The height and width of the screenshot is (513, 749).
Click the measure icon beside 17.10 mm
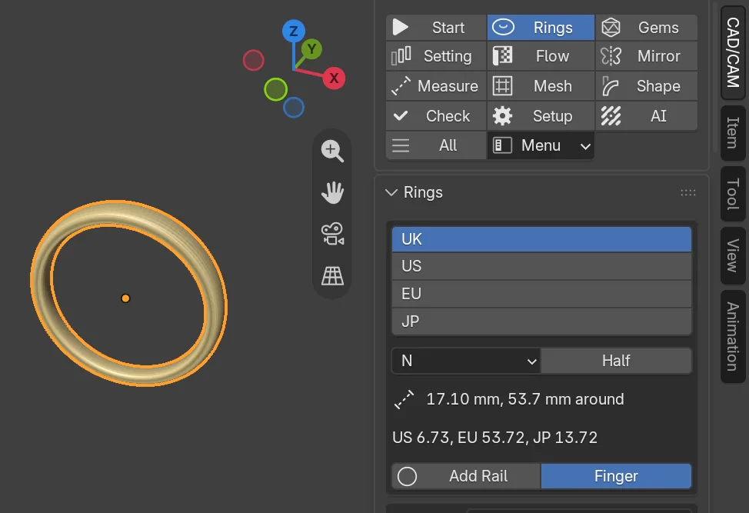coord(404,399)
